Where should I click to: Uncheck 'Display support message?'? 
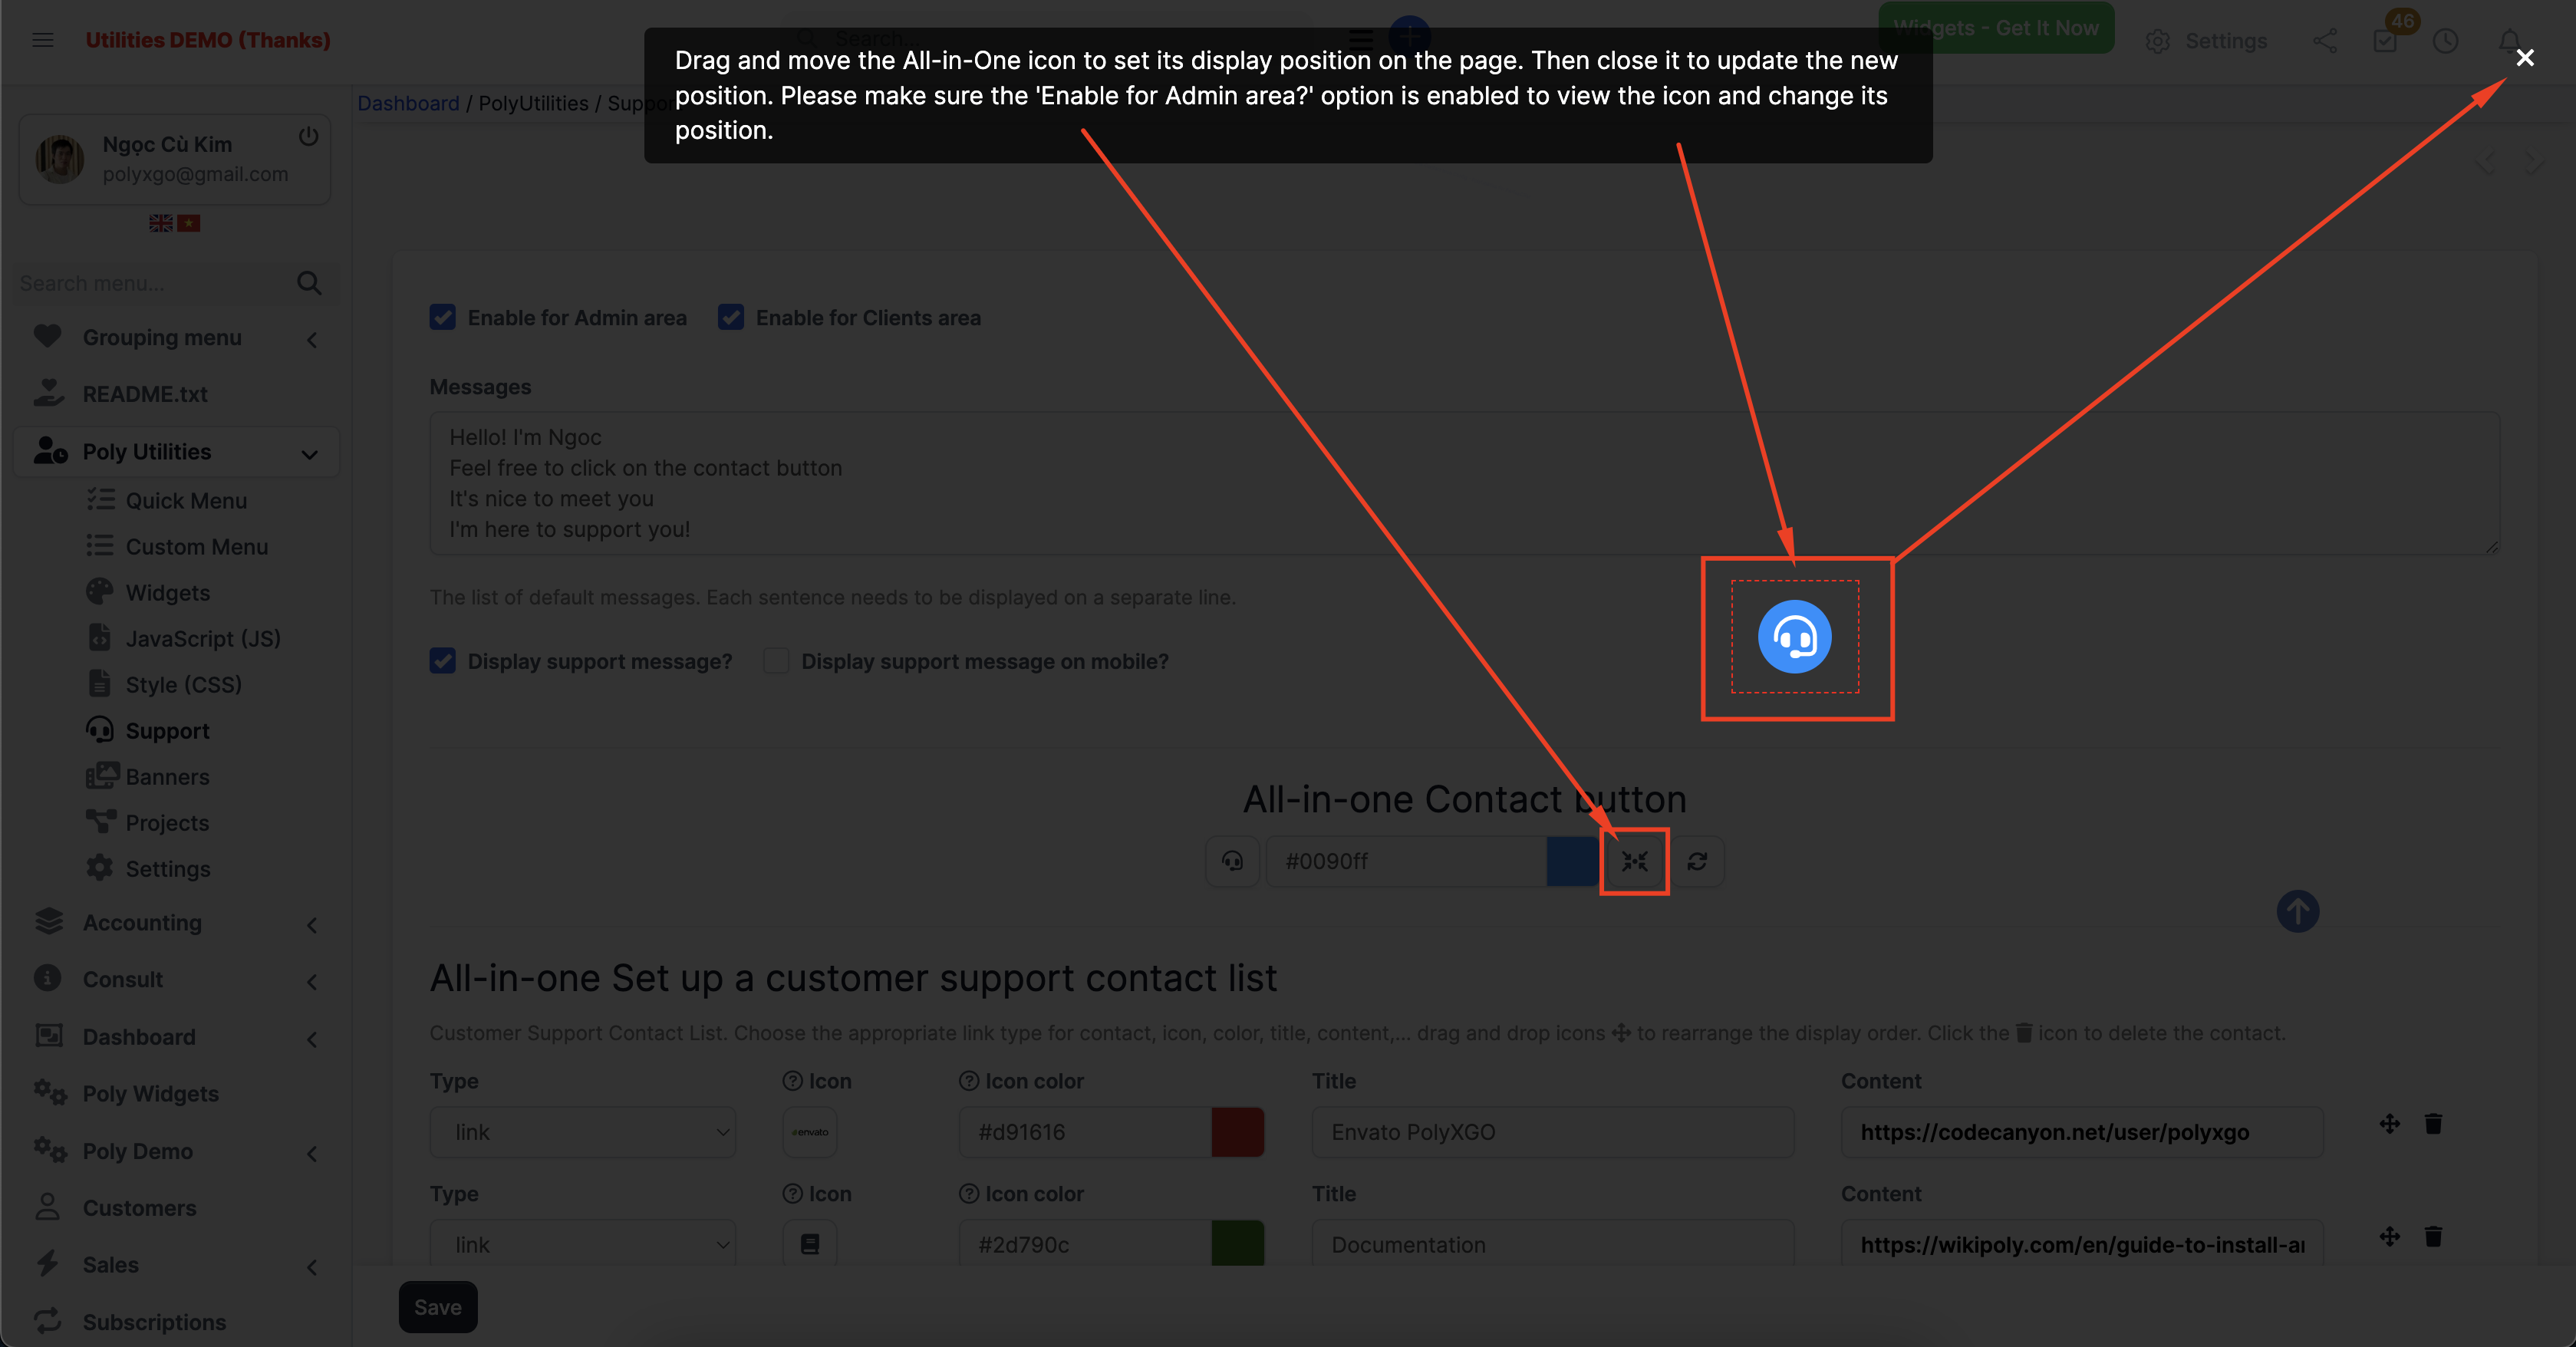443,661
